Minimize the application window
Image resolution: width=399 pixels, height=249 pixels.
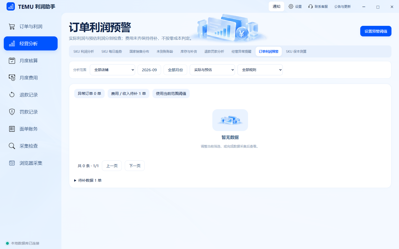pos(364,7)
